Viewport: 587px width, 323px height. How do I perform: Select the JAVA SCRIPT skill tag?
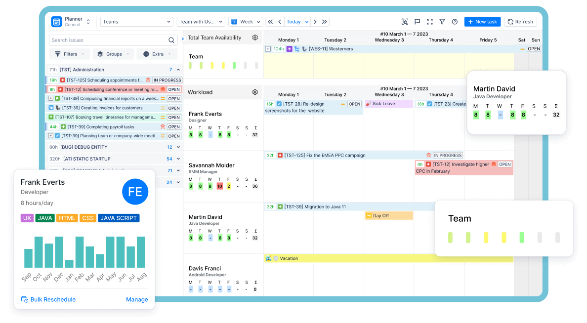[x=119, y=218]
